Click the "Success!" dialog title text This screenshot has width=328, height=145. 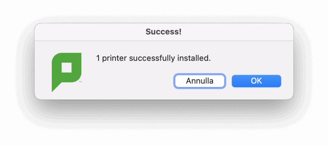(164, 32)
